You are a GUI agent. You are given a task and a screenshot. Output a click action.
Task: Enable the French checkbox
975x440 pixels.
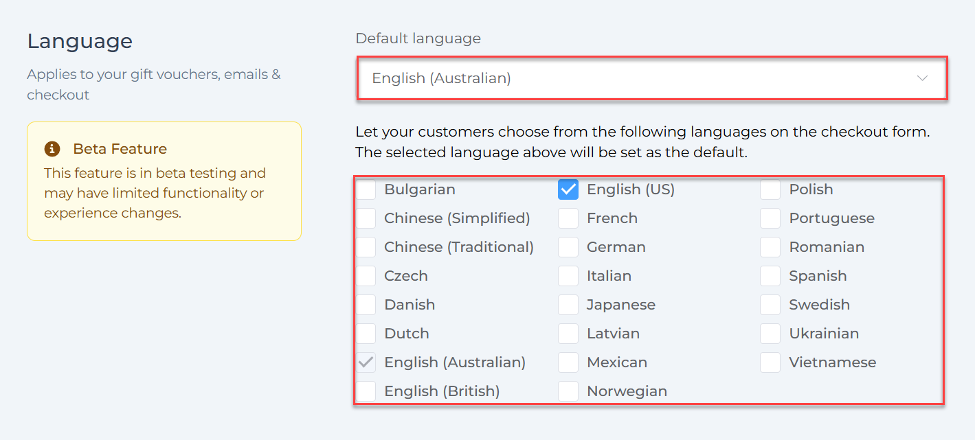coord(568,218)
